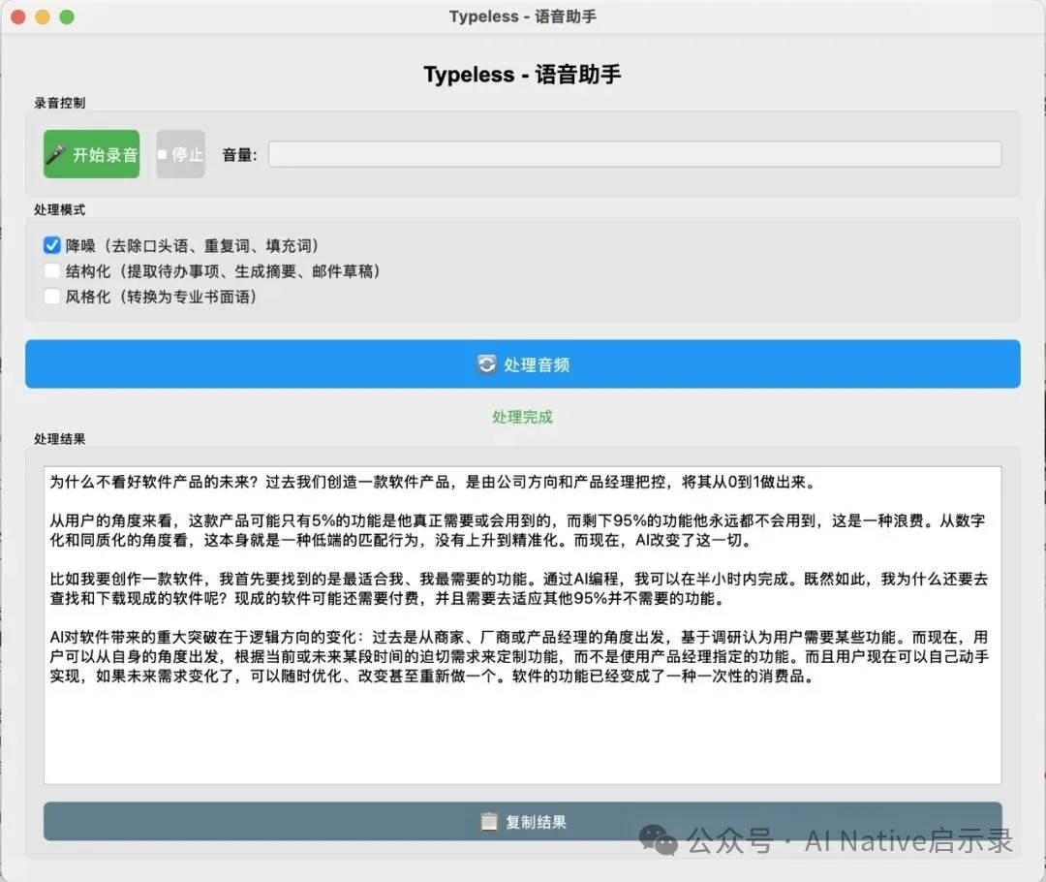Enable the 风格化 style conversion checkbox

[51, 297]
